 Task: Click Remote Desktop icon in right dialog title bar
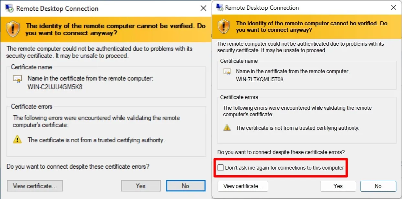[x=220, y=7]
